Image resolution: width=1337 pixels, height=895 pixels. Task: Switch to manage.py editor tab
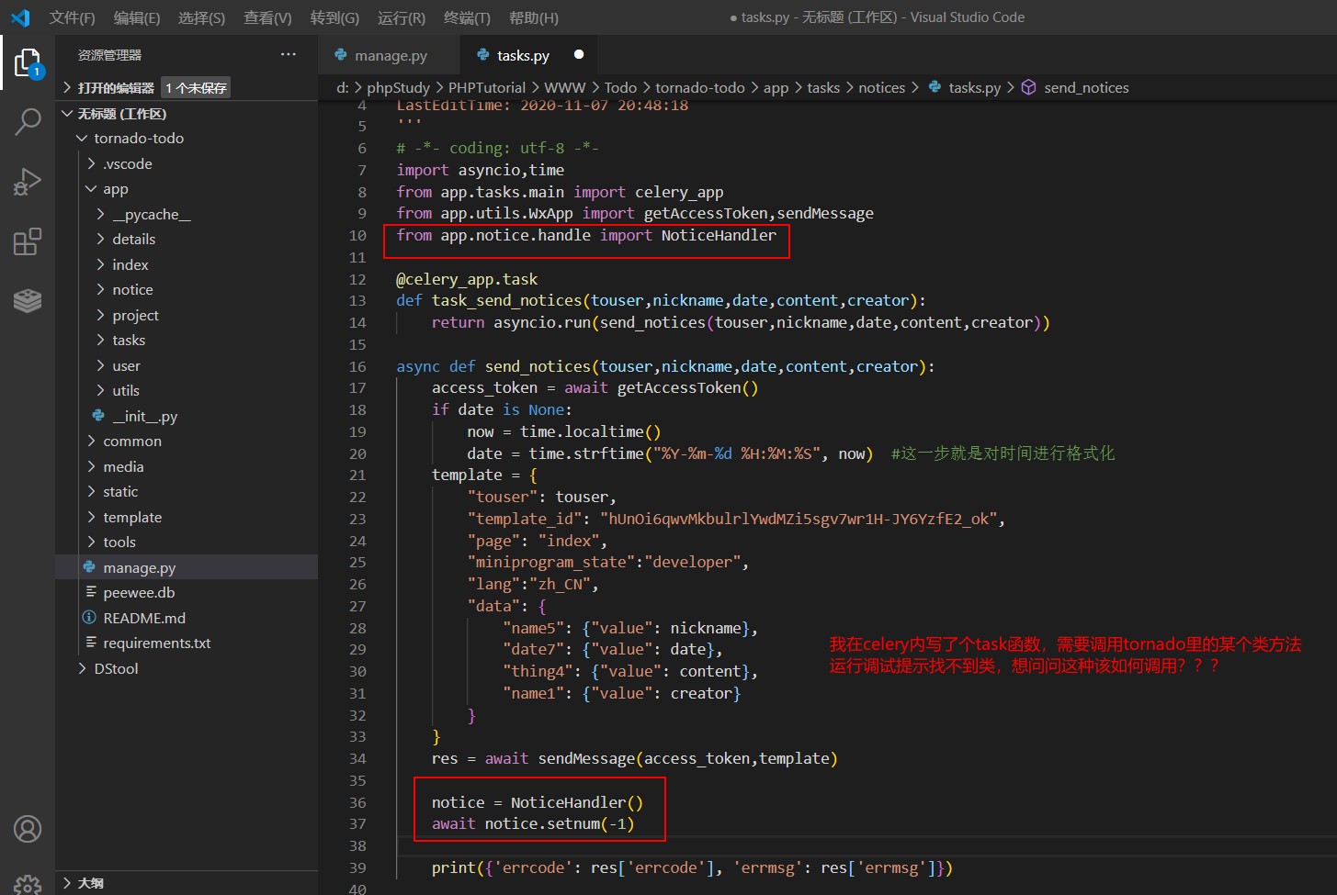click(391, 55)
